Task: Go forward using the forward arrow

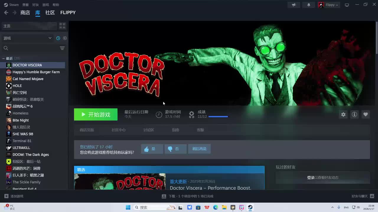Action: tap(14, 13)
